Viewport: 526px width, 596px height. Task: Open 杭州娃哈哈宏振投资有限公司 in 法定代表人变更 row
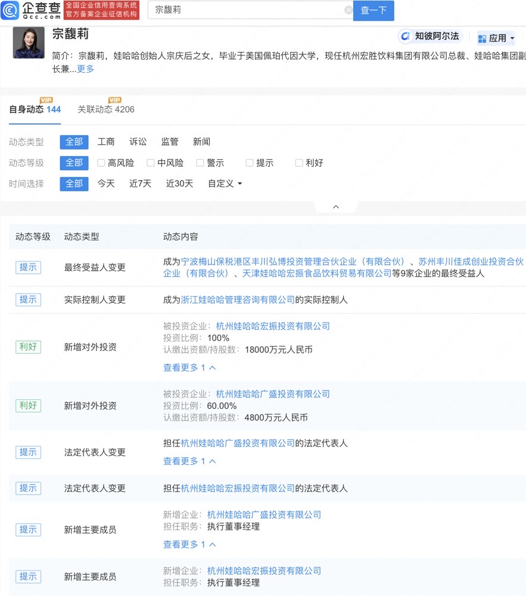[238, 488]
